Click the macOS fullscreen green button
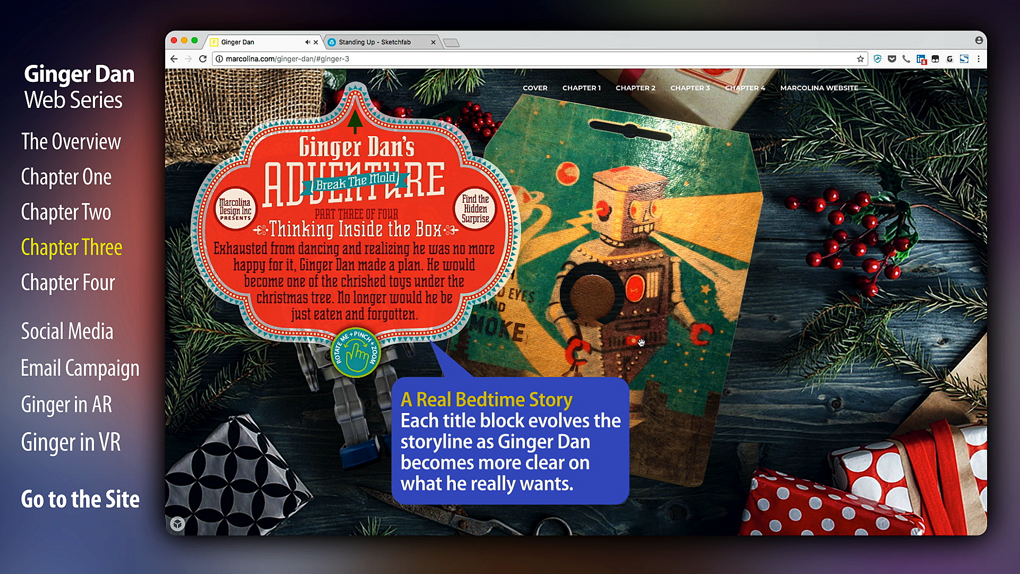Image resolution: width=1020 pixels, height=574 pixels. tap(194, 41)
